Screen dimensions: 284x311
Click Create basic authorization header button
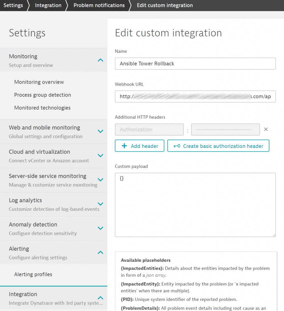click(x=218, y=146)
